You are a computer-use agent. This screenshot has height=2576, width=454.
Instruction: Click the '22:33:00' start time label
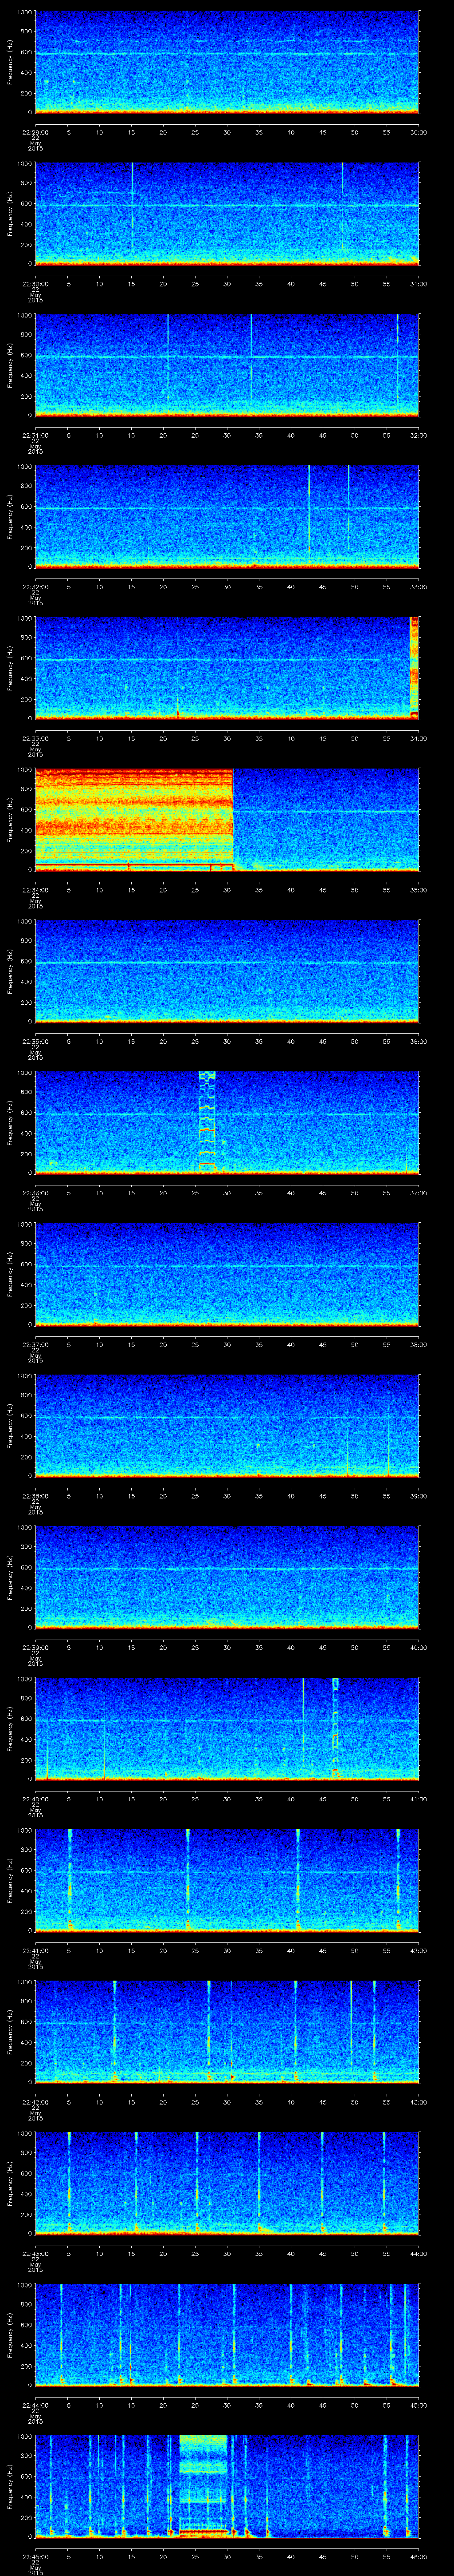tap(35, 738)
